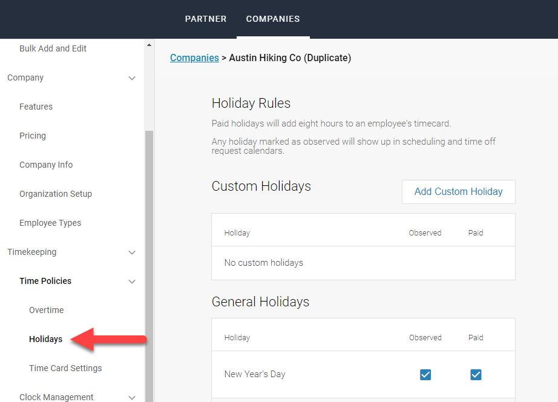Viewport: 558px width, 402px height.
Task: Open the Pricing page
Action: [x=33, y=136]
